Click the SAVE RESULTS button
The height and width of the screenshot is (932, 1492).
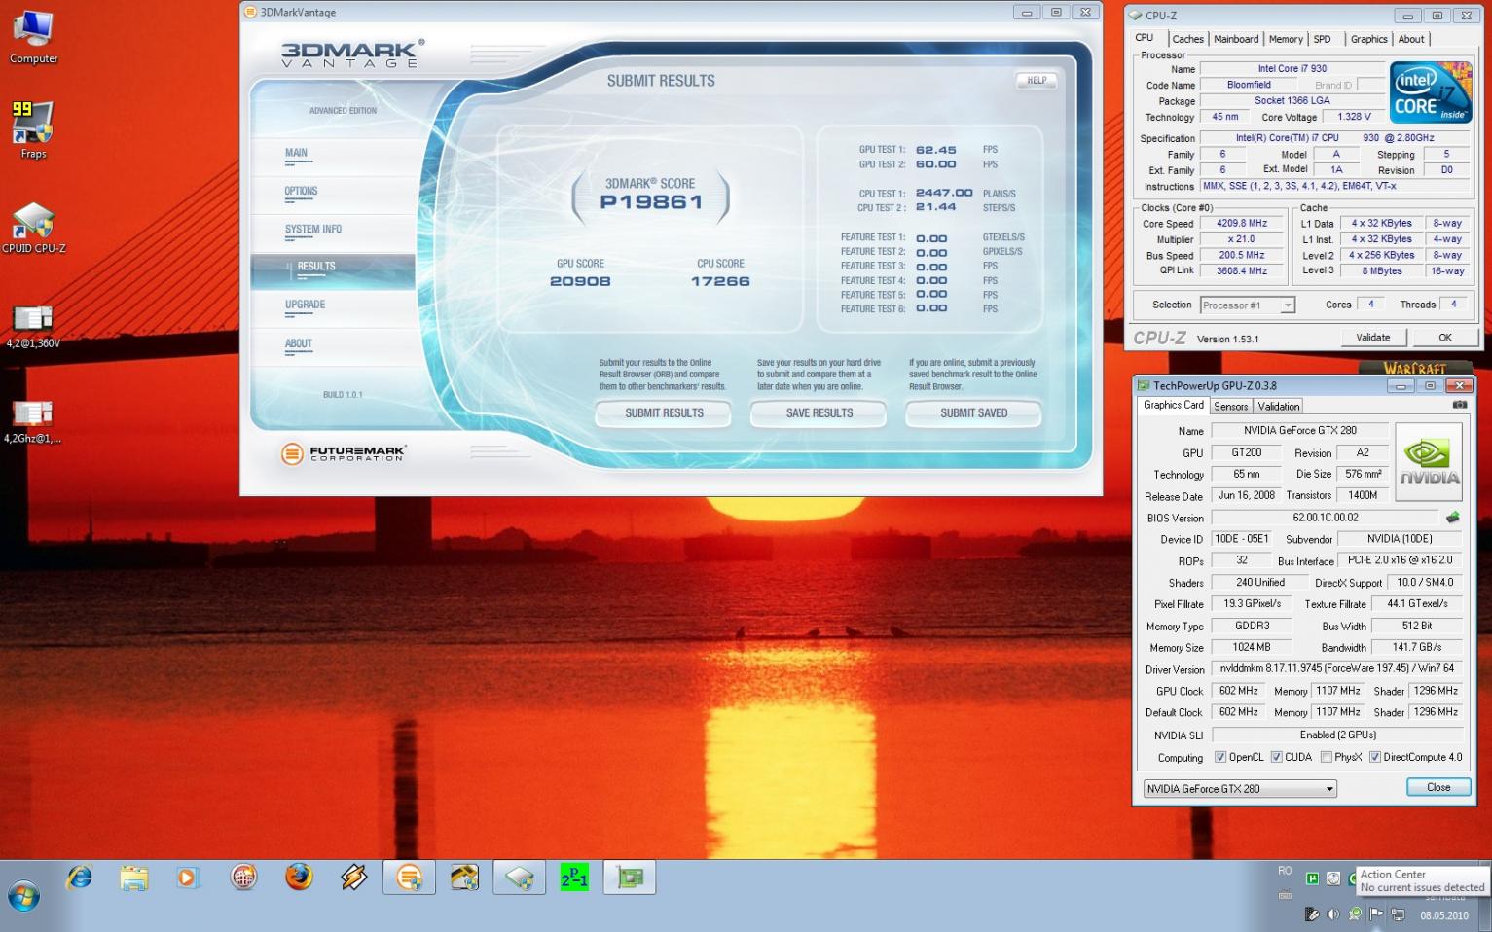point(819,413)
